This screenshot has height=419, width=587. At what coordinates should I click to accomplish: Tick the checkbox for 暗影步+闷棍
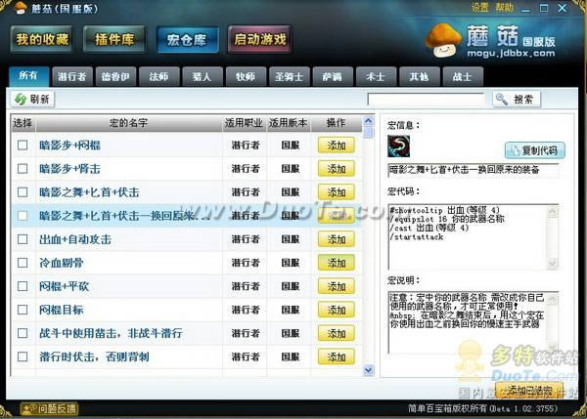(x=23, y=145)
